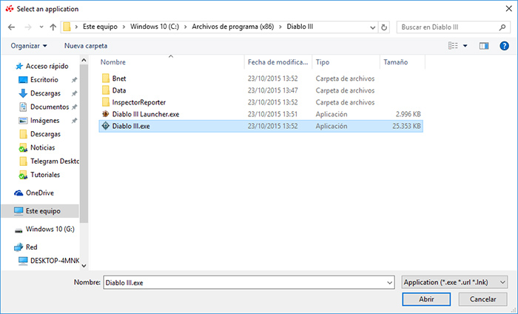Select the Diablo III.exe application icon

click(105, 126)
